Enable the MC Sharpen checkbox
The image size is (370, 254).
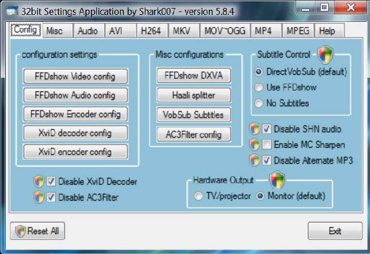(x=266, y=145)
